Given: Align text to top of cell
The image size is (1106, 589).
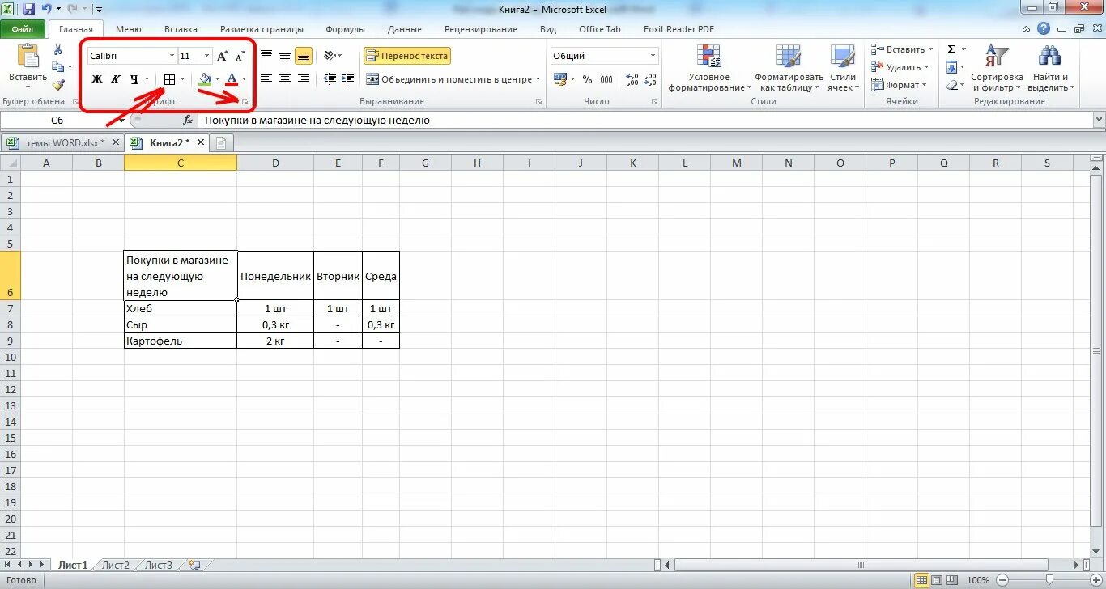Looking at the screenshot, I should (x=266, y=56).
